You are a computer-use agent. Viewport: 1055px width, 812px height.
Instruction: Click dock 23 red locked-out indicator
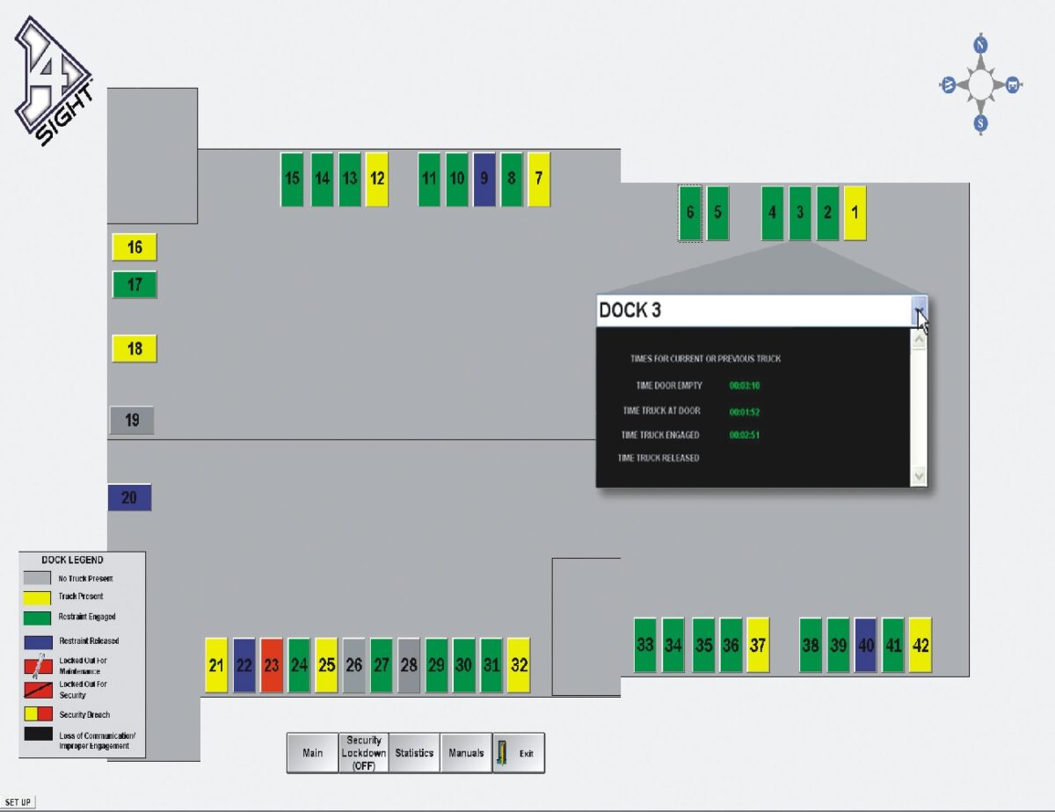coord(271,665)
